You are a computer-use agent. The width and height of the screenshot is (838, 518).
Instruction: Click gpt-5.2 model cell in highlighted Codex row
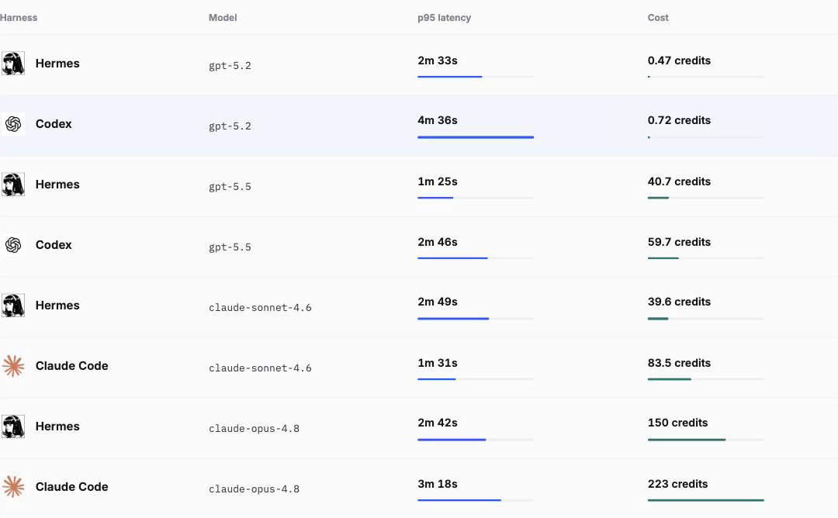tap(230, 126)
